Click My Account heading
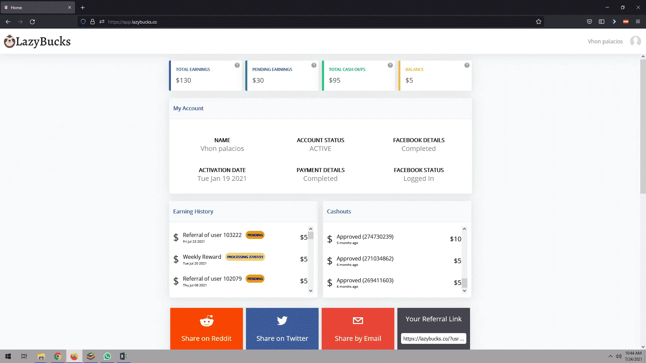 [x=188, y=108]
